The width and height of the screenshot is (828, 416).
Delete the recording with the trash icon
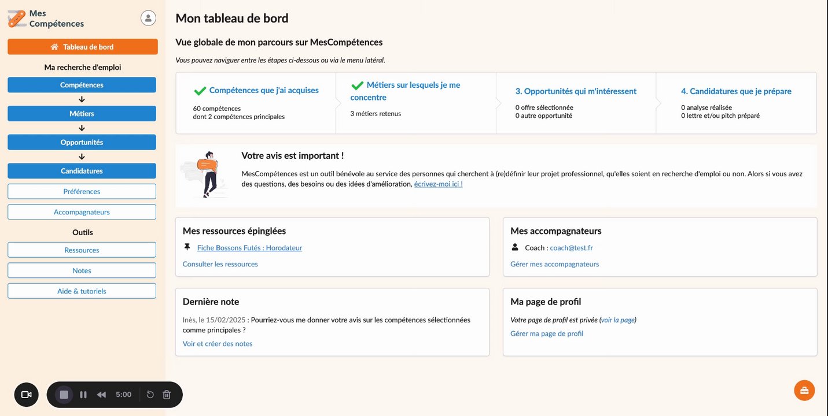point(167,395)
